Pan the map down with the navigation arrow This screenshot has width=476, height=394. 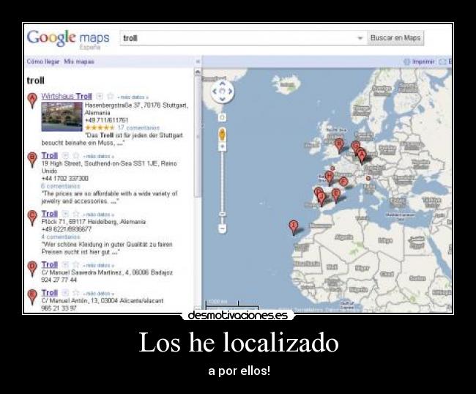(x=223, y=99)
